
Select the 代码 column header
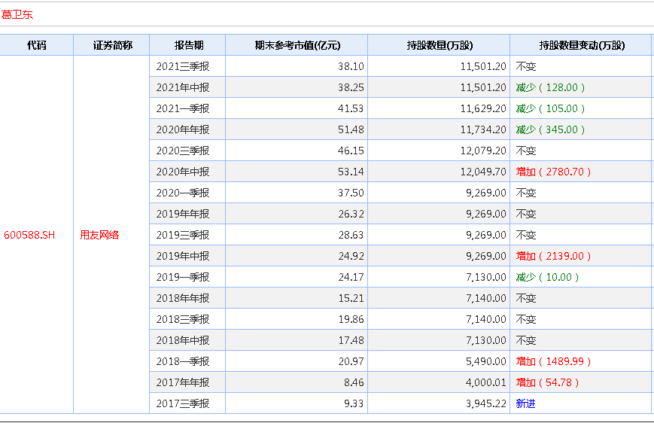point(36,45)
